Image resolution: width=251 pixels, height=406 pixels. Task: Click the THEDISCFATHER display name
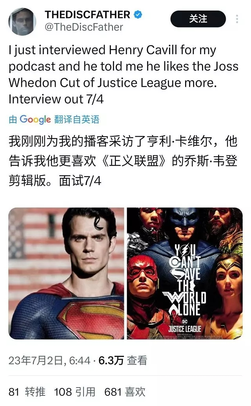[87, 15]
